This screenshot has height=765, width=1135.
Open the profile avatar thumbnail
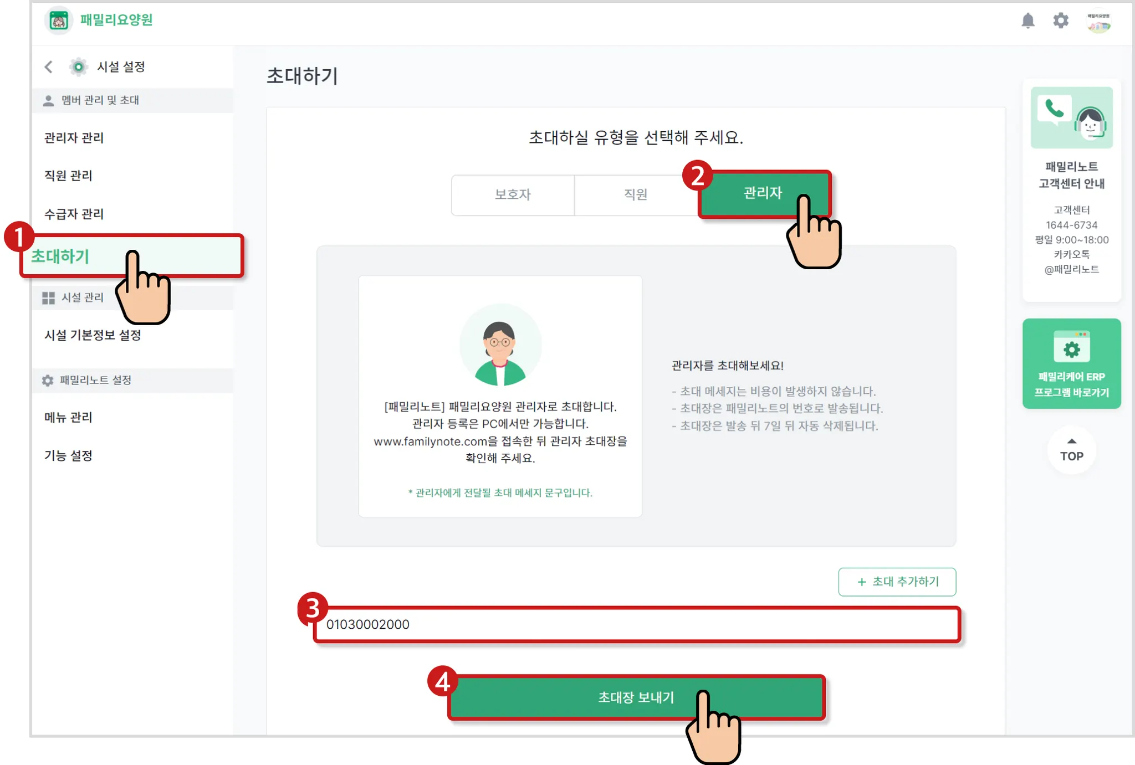[1098, 22]
